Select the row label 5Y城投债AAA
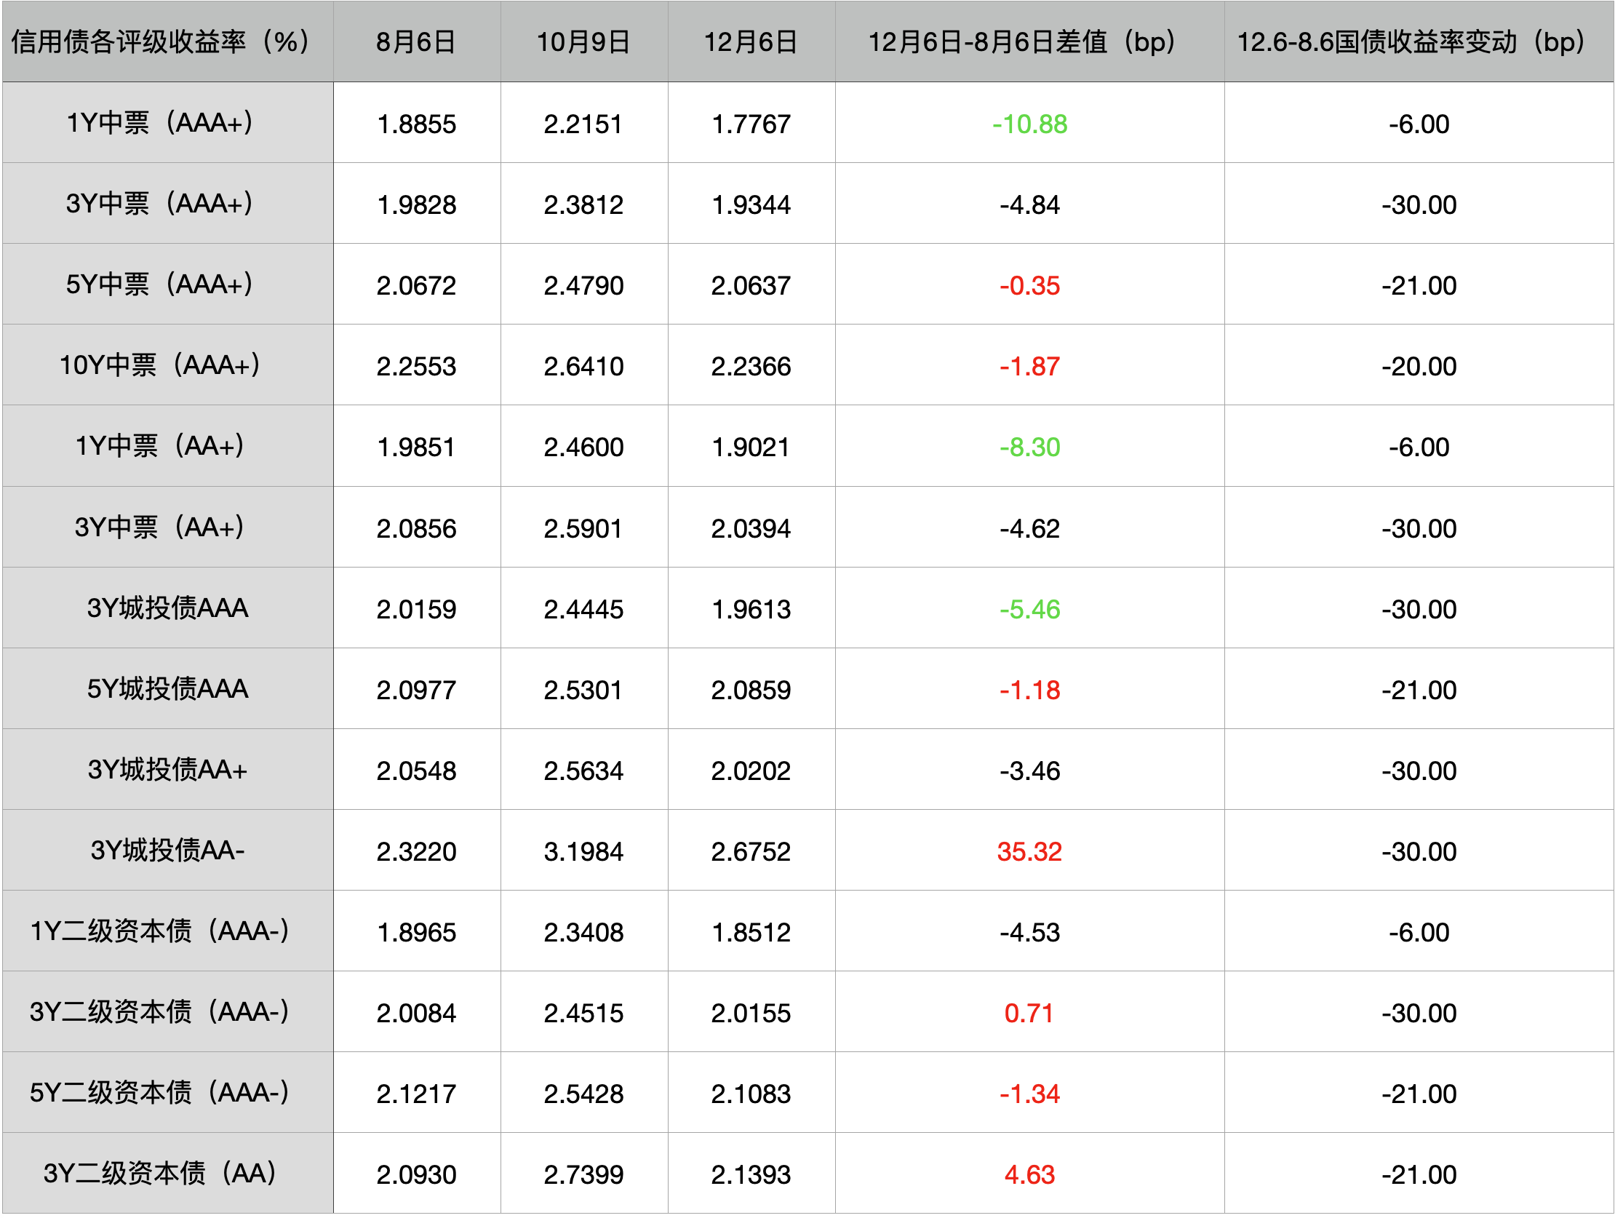Screen dimensions: 1615x1218 (167, 689)
